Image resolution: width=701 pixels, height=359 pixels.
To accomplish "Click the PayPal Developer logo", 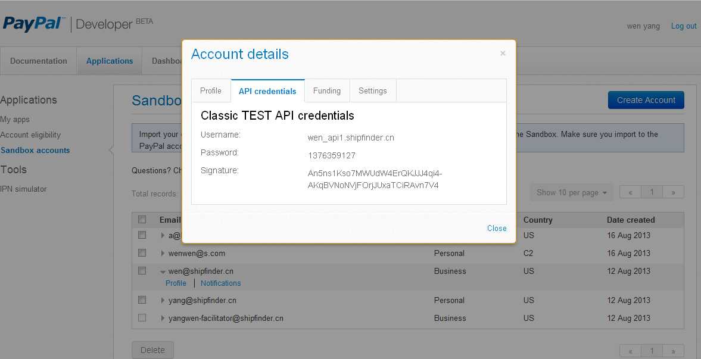I will point(77,24).
